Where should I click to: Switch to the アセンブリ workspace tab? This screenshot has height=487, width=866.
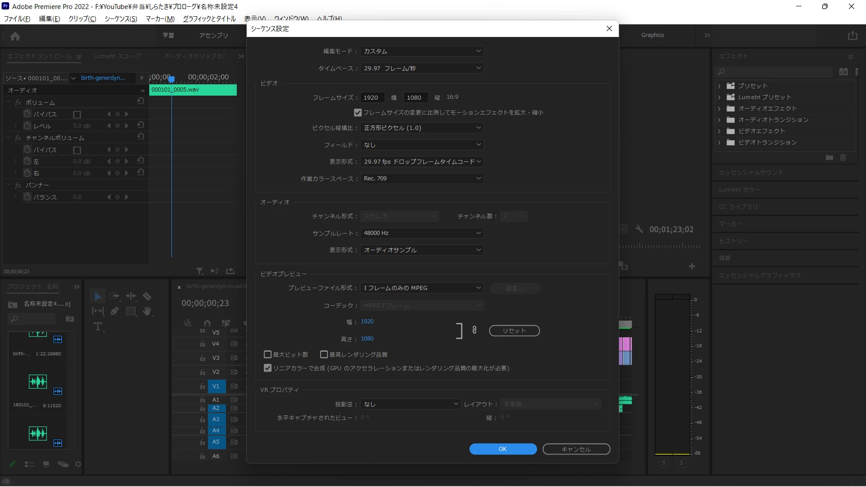tap(213, 35)
